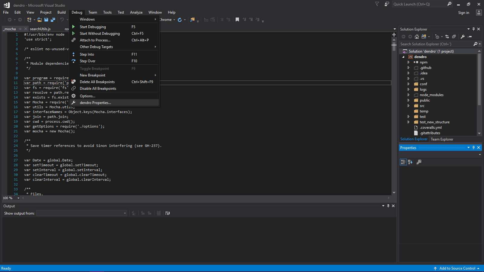Click the editor vertical scrollbar thumb
484x272 pixels.
[x=394, y=47]
